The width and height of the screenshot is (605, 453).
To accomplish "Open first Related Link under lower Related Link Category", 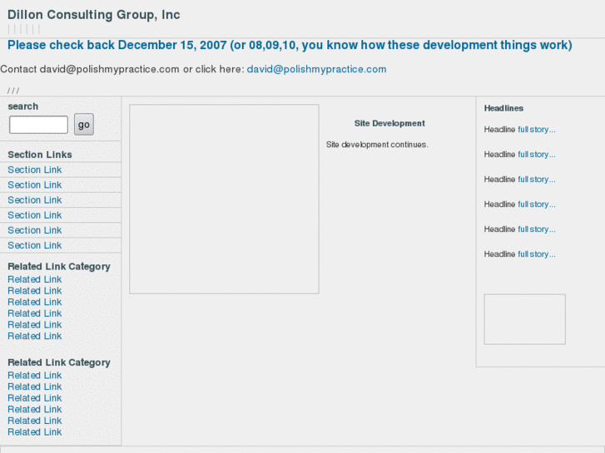I will coord(35,375).
